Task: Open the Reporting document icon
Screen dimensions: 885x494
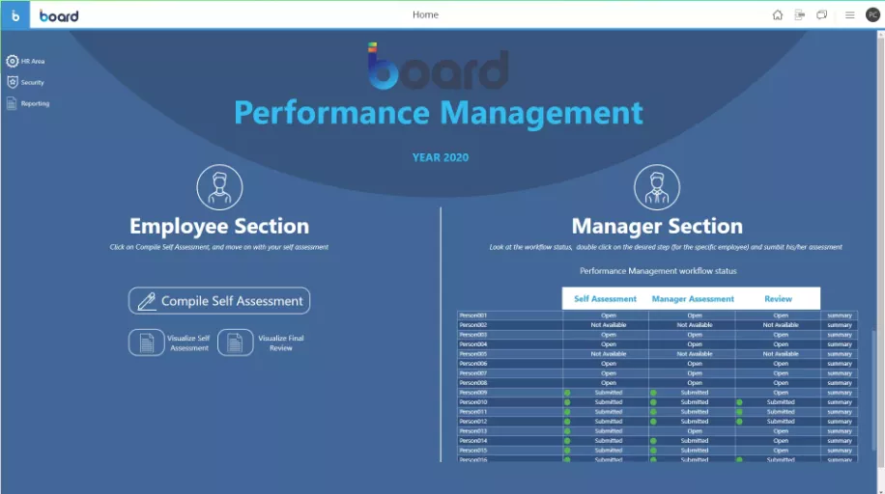Action: [12, 103]
